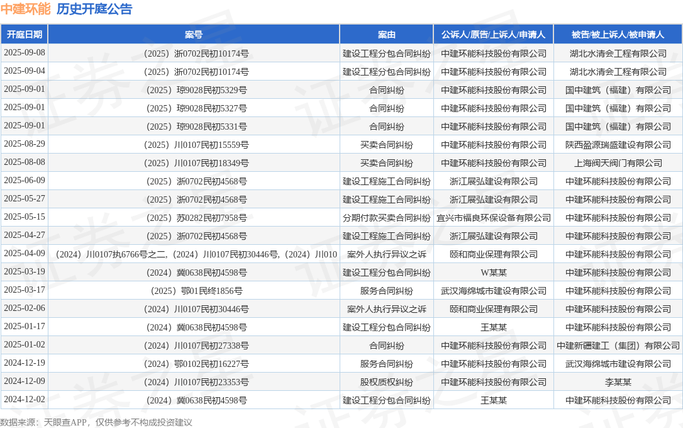Click 买卖合同纠纷 in the 2025-08-29 row
Viewport: 683px width, 428px height.
coord(386,145)
